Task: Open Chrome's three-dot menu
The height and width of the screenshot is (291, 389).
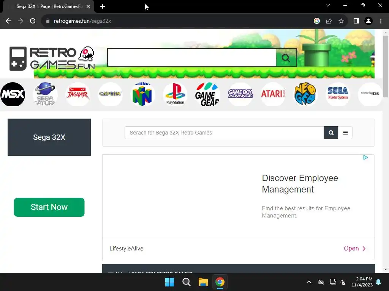Action: click(x=381, y=21)
